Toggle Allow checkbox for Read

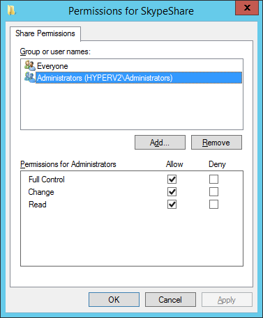pos(172,205)
